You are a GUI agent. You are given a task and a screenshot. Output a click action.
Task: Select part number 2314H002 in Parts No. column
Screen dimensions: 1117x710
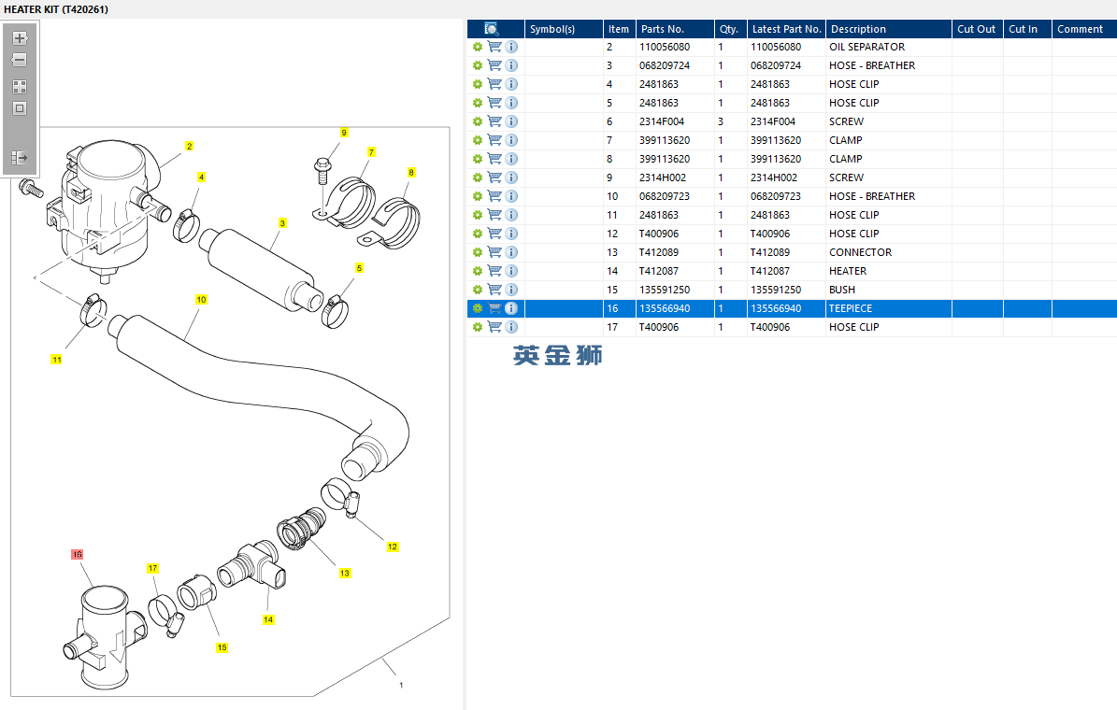point(675,177)
